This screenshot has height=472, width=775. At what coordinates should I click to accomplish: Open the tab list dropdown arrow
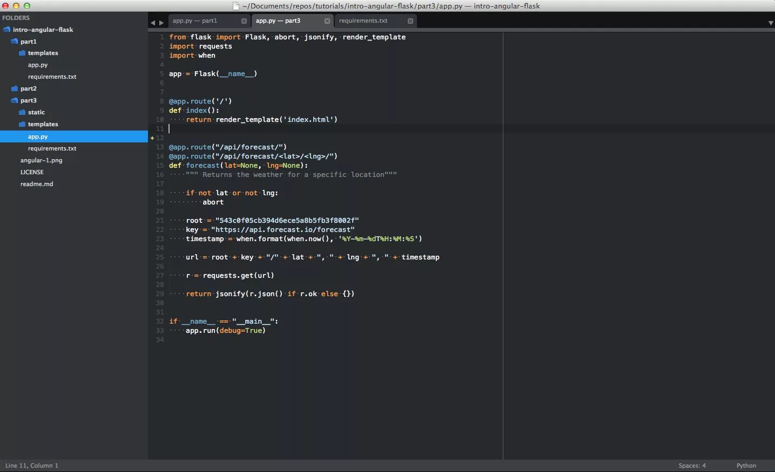(x=771, y=23)
